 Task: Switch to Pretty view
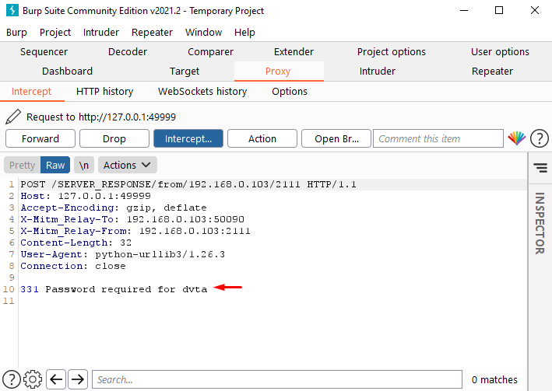tap(22, 165)
